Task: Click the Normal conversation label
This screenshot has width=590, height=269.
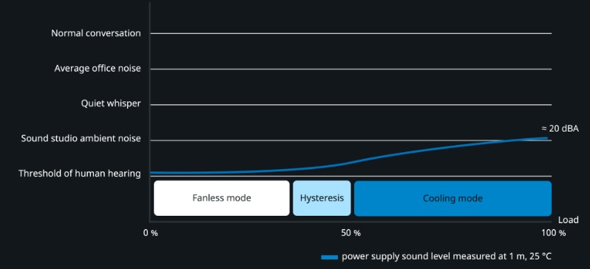Action: [x=96, y=33]
